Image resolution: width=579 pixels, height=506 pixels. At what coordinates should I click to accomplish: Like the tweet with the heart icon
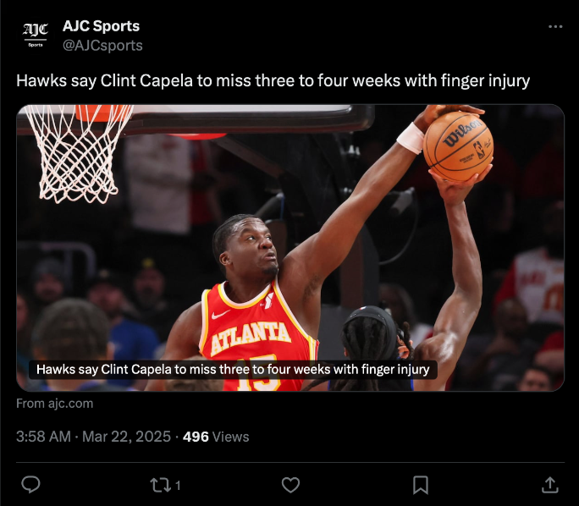click(x=290, y=485)
